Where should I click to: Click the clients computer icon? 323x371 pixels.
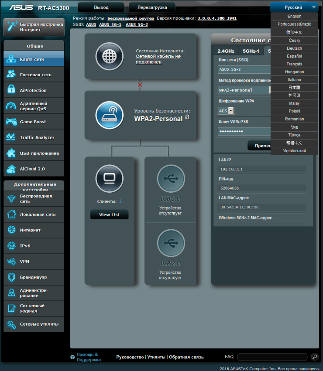tap(110, 178)
